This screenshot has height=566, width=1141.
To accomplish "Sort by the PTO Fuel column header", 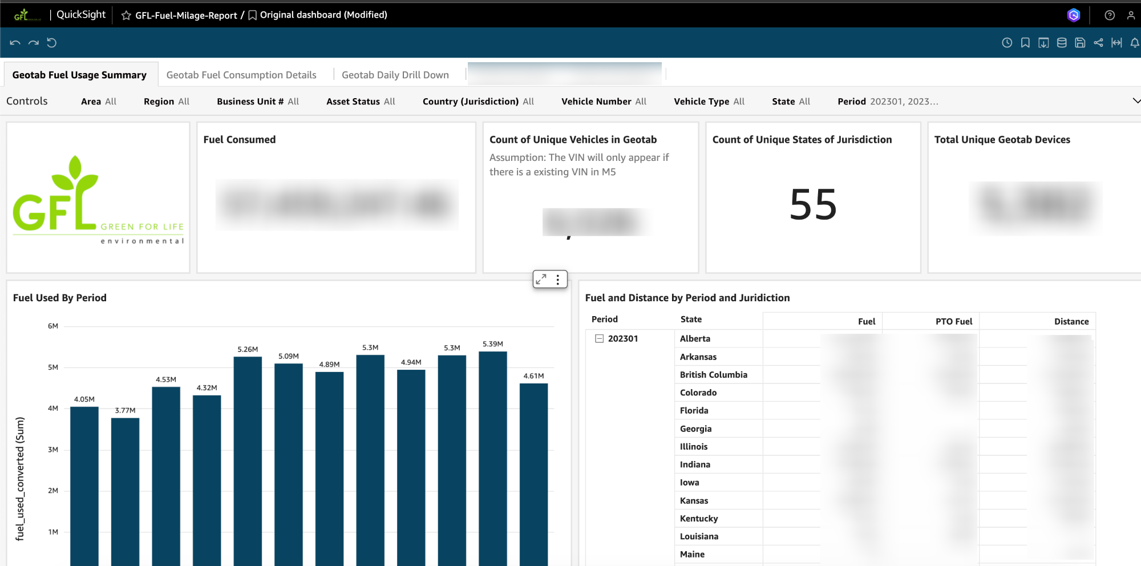I will click(x=954, y=321).
